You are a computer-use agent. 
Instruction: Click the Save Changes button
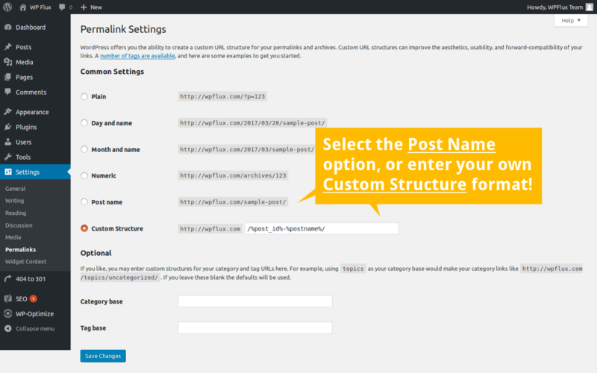(x=103, y=356)
